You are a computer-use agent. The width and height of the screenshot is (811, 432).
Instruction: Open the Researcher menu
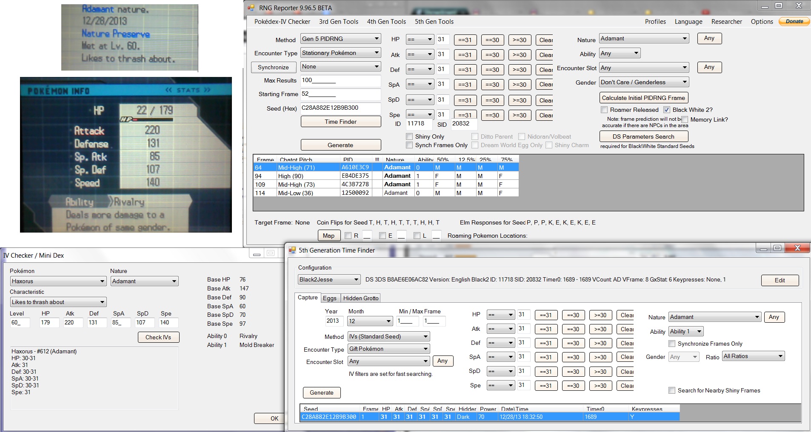click(726, 22)
